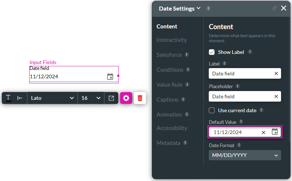
Task: Pin the Date Settings panel
Action: click(x=274, y=8)
